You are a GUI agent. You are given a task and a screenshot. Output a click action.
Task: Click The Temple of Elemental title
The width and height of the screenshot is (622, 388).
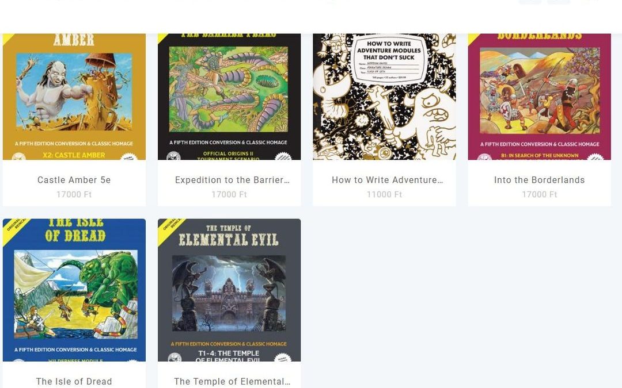233,381
